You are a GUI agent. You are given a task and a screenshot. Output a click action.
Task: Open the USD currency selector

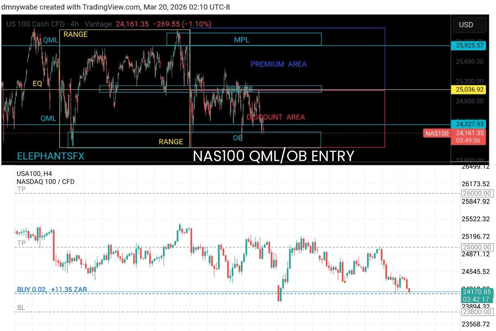470,25
